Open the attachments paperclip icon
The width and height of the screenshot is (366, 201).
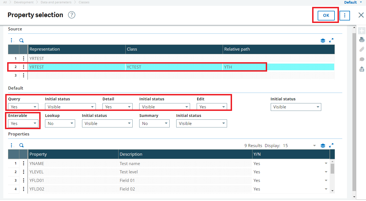pos(362,49)
